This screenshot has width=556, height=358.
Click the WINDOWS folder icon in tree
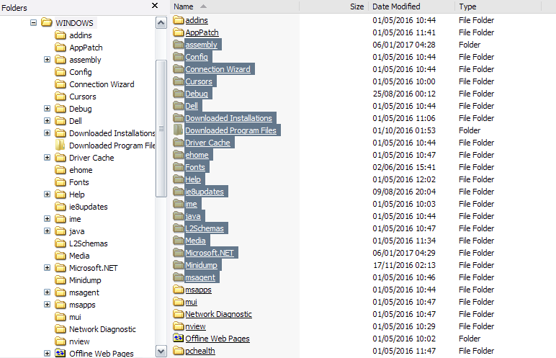[x=46, y=23]
